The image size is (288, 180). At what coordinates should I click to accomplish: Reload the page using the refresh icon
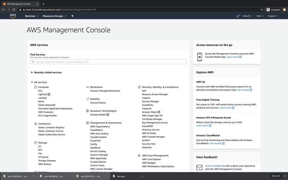click(x=14, y=10)
